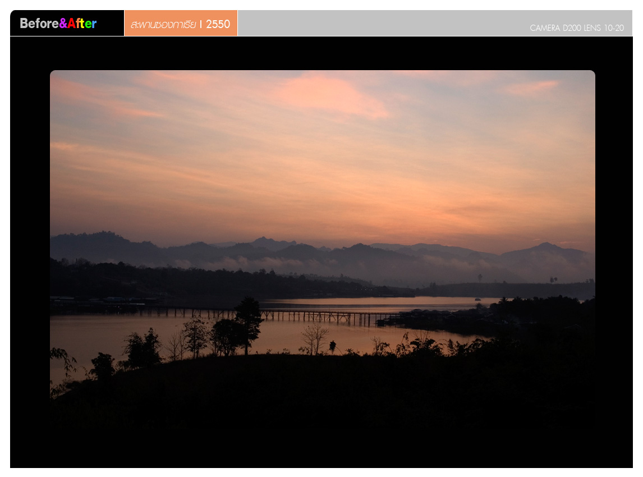The height and width of the screenshot is (477, 643).
Task: Click the year 2550 in the title
Action: click(x=218, y=24)
